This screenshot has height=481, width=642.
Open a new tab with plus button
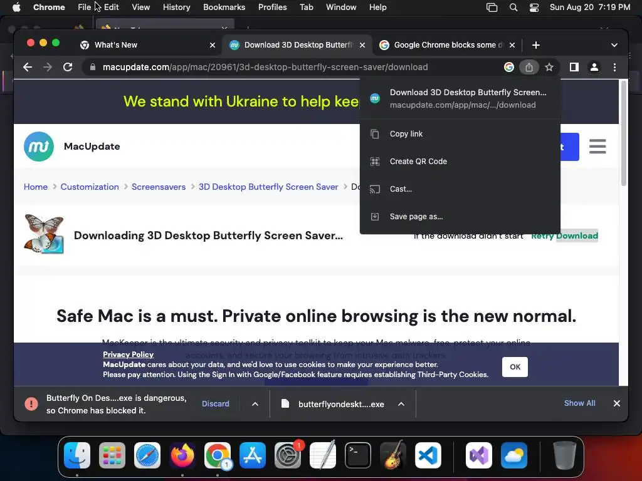point(536,45)
